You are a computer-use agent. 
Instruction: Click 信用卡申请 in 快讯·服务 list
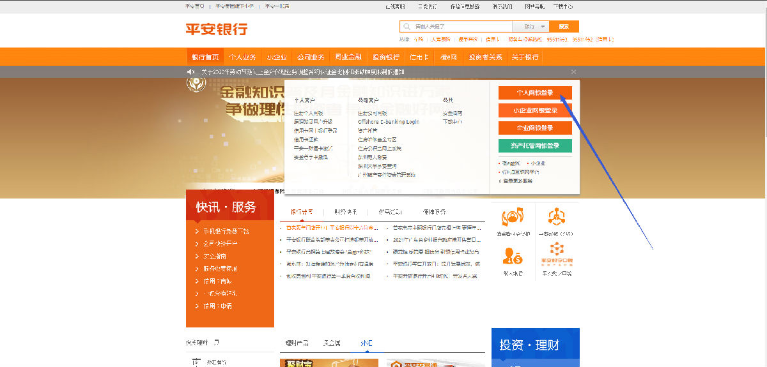[x=217, y=306]
